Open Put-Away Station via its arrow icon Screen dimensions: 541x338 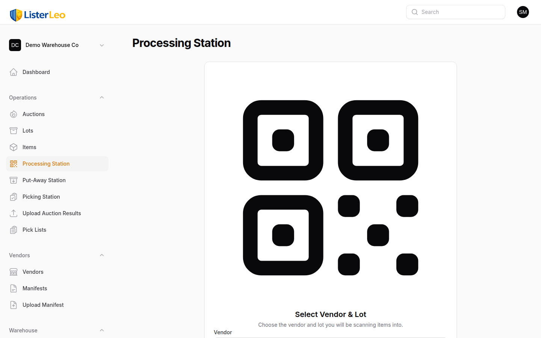pyautogui.click(x=13, y=180)
